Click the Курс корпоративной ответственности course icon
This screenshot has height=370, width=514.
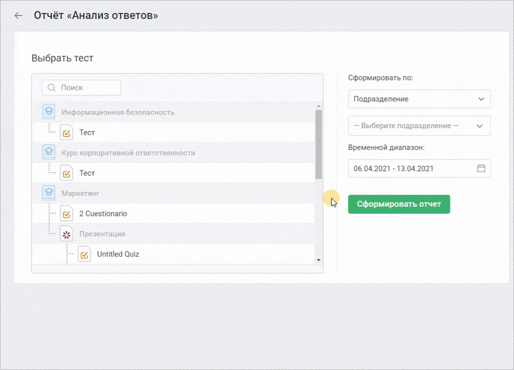pos(49,152)
